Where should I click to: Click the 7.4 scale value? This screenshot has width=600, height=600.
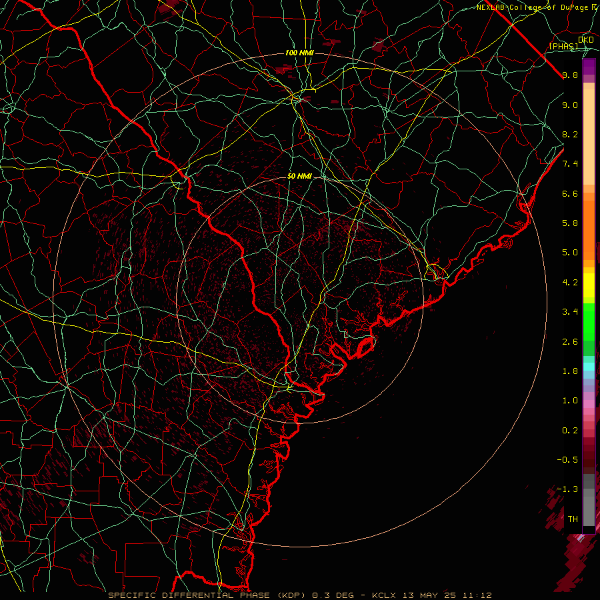570,164
